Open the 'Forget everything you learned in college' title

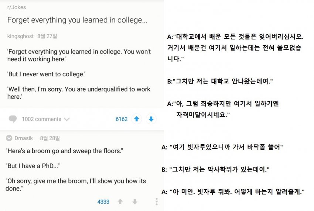coord(77,20)
